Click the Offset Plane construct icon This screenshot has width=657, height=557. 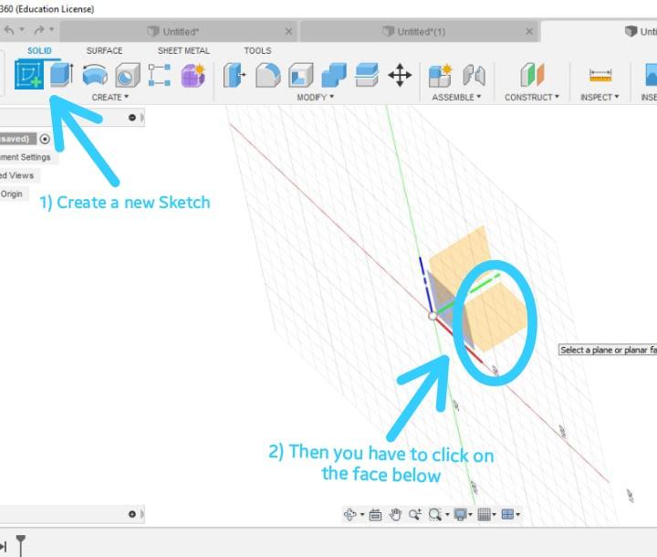click(532, 75)
